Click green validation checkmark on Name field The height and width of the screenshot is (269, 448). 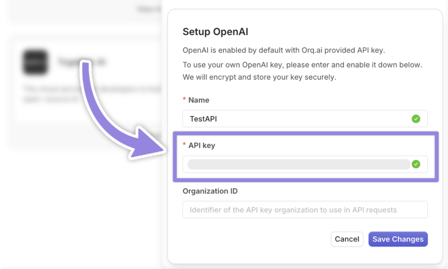(x=416, y=119)
